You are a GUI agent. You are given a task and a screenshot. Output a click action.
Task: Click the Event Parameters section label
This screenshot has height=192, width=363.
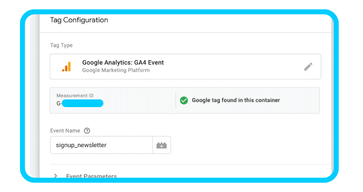pos(91,175)
